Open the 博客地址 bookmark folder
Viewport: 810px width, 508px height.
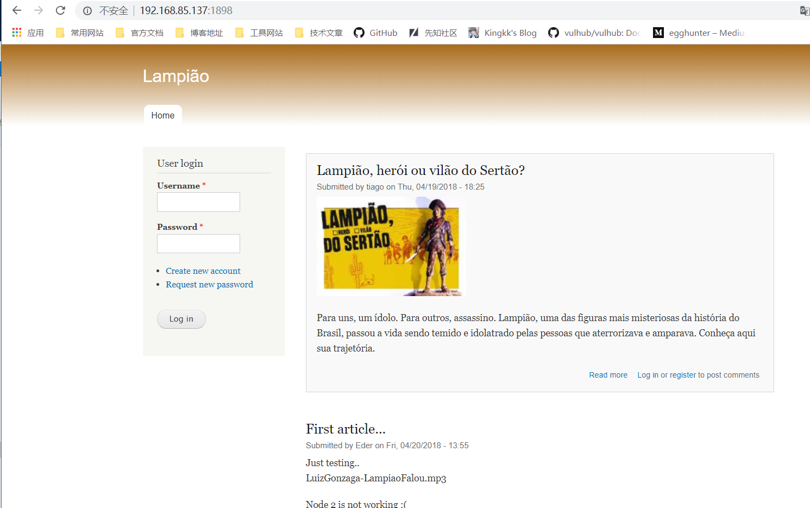pos(199,33)
